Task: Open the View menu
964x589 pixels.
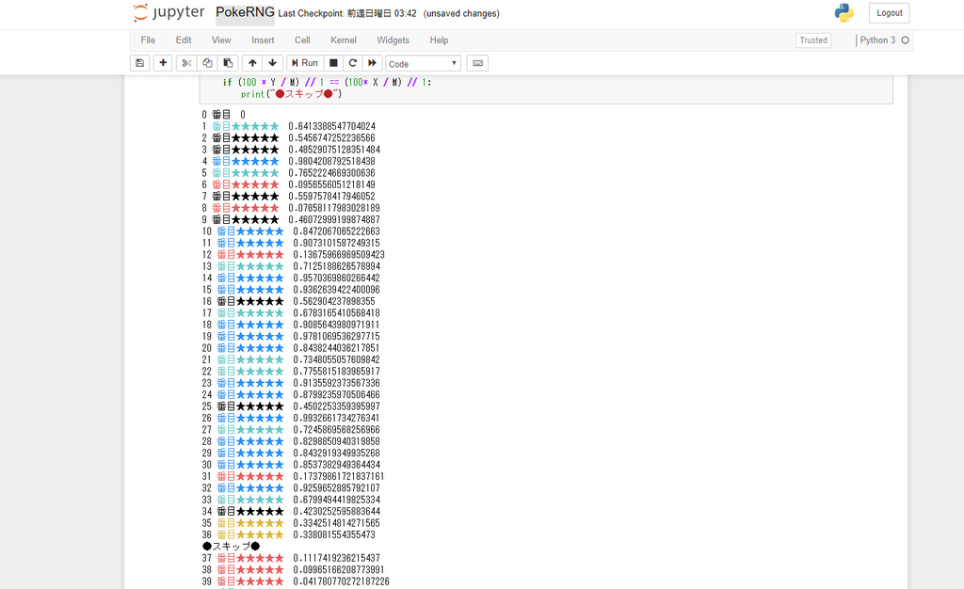Action: (221, 40)
